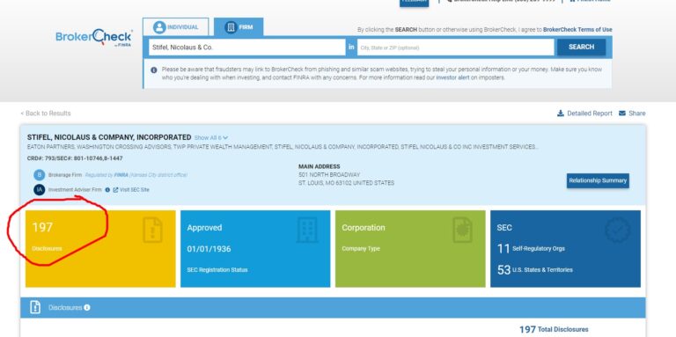This screenshot has height=337, width=676.
Task: Open the investor alert link
Action: point(452,78)
